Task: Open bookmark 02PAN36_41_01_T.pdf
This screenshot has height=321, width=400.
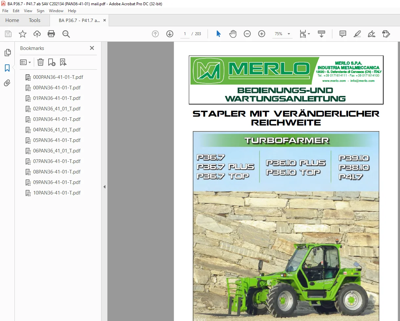Action: [x=57, y=109]
